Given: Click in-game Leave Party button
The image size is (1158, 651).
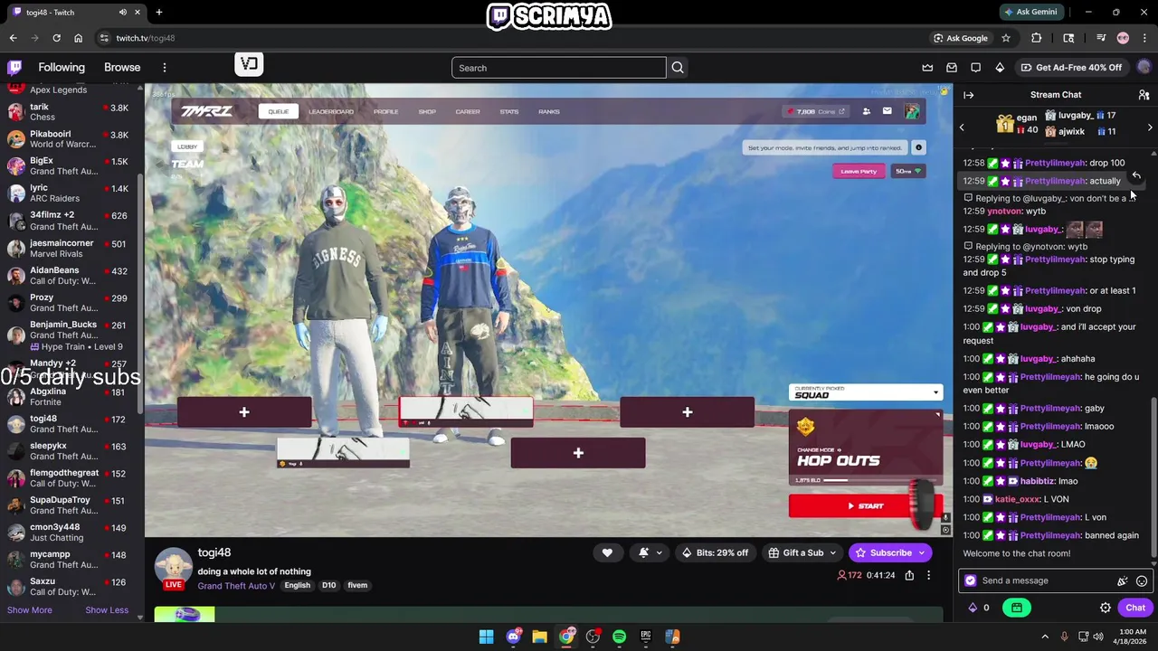Looking at the screenshot, I should click(859, 171).
